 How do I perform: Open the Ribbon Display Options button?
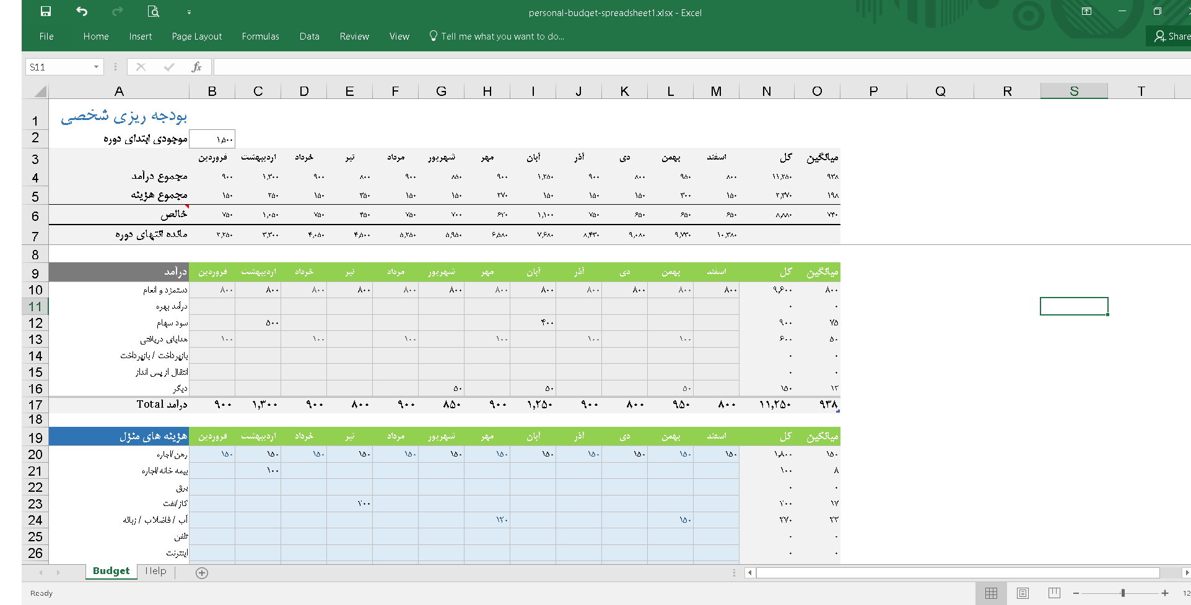pos(1086,12)
